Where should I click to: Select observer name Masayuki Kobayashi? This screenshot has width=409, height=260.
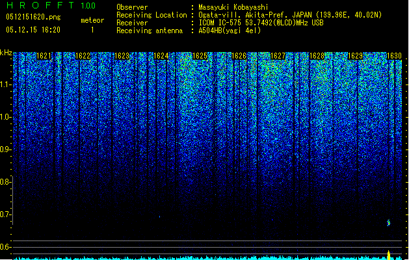(x=233, y=7)
